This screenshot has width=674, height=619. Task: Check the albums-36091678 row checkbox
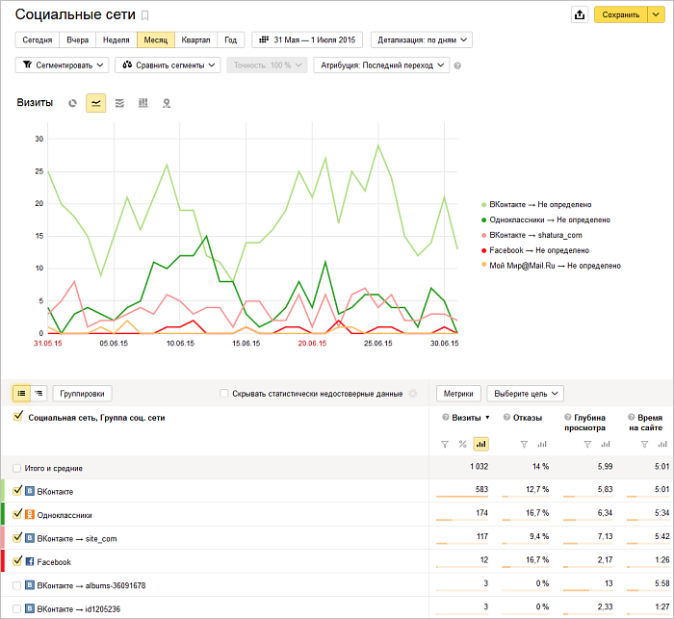coord(16,585)
